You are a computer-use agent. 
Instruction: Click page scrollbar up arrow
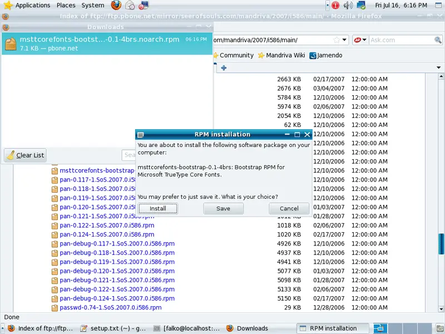coord(441,76)
